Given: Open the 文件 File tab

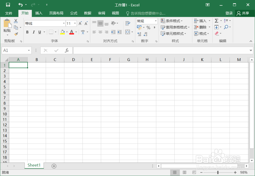Looking at the screenshot, I should [9, 13].
